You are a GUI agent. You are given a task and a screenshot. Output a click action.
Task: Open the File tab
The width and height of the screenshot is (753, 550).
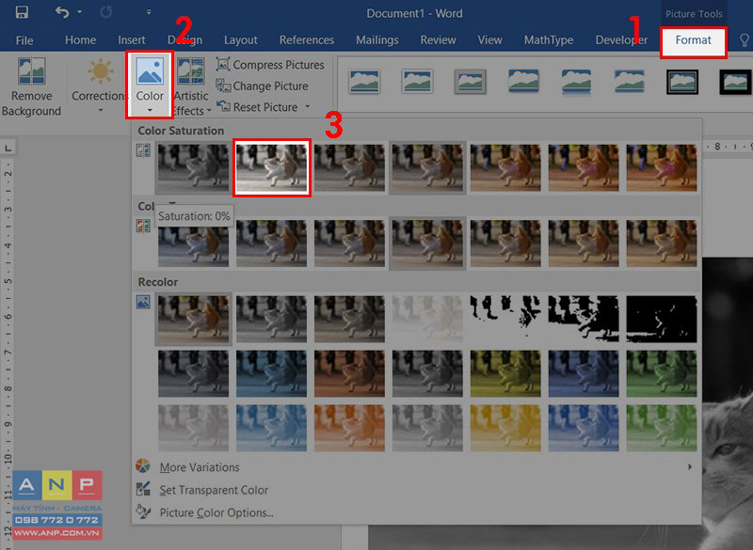(x=24, y=40)
